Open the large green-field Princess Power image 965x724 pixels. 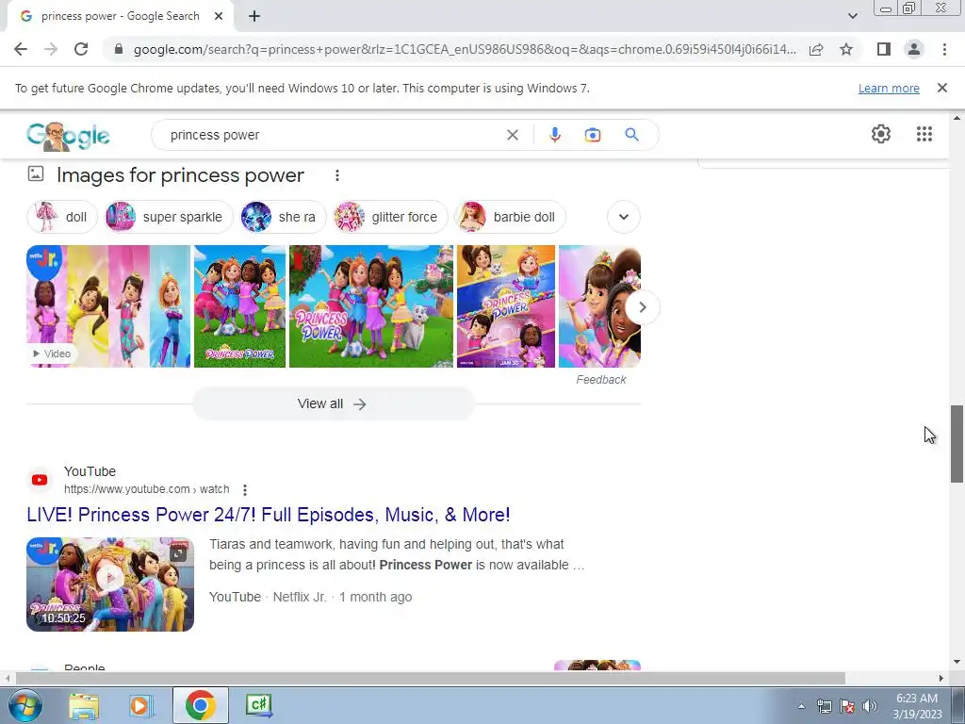tap(371, 306)
